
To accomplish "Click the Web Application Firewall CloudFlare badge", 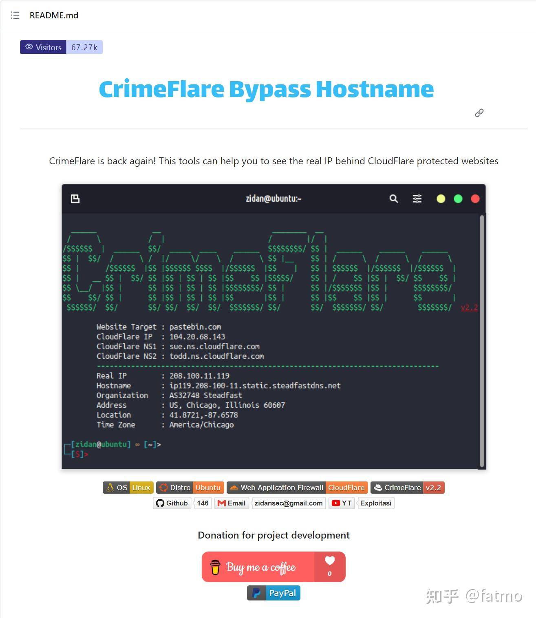I will tap(297, 488).
